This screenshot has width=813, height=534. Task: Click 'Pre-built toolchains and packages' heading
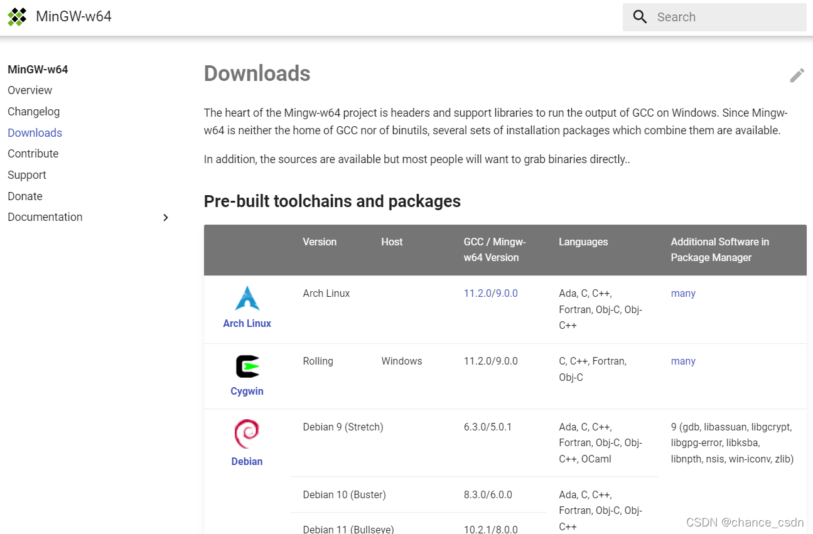click(332, 201)
